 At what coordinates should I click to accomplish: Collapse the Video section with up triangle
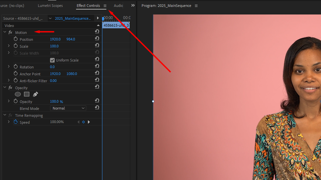pyautogui.click(x=98, y=25)
